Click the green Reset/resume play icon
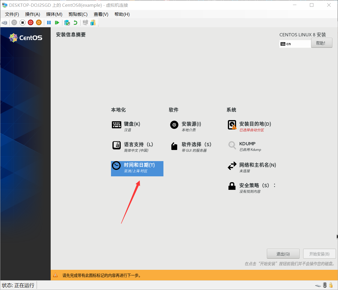 [57, 23]
